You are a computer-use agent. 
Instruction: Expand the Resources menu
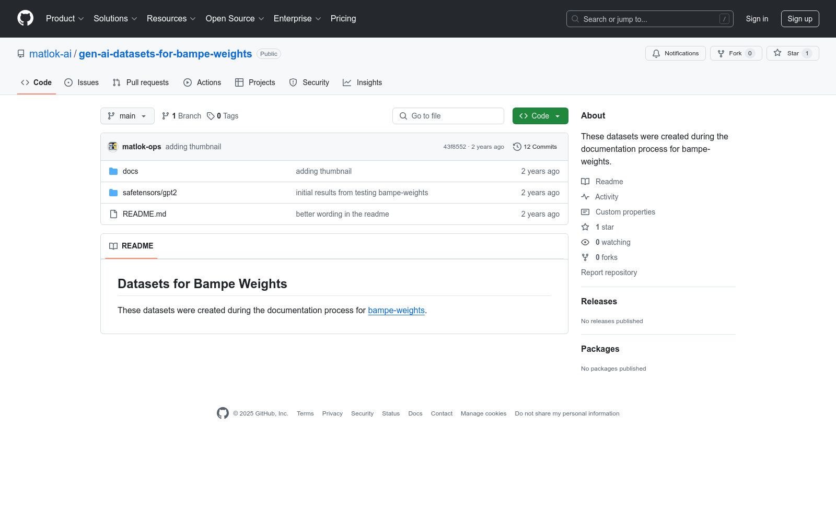coord(171,19)
